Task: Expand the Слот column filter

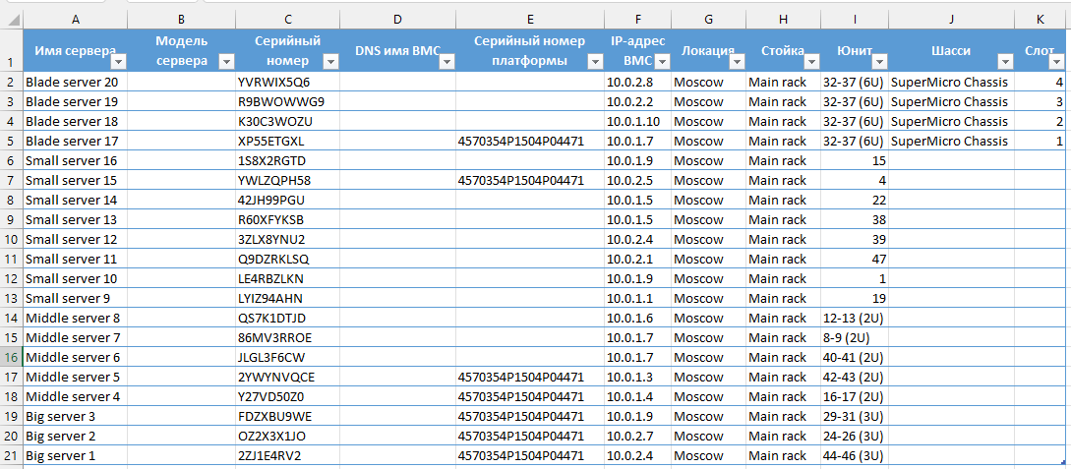Action: coord(1058,61)
